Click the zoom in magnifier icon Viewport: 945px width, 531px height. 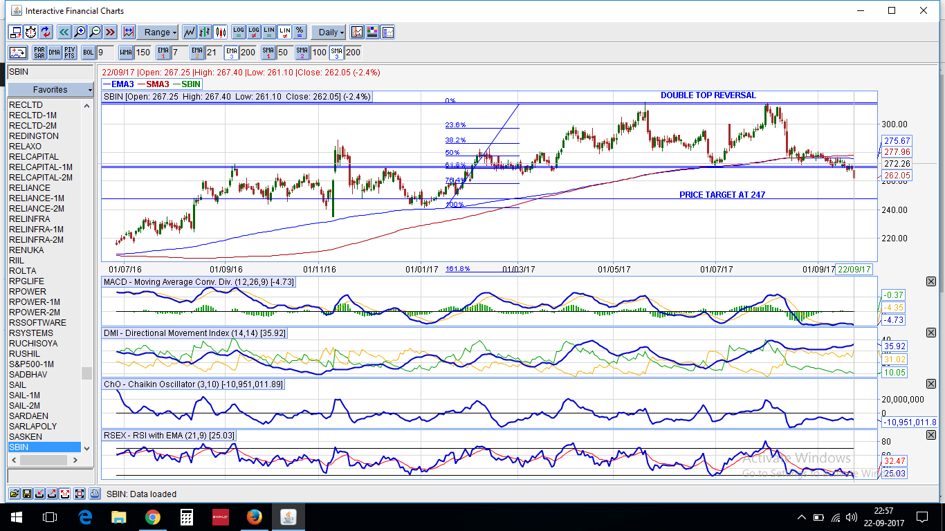[x=80, y=32]
